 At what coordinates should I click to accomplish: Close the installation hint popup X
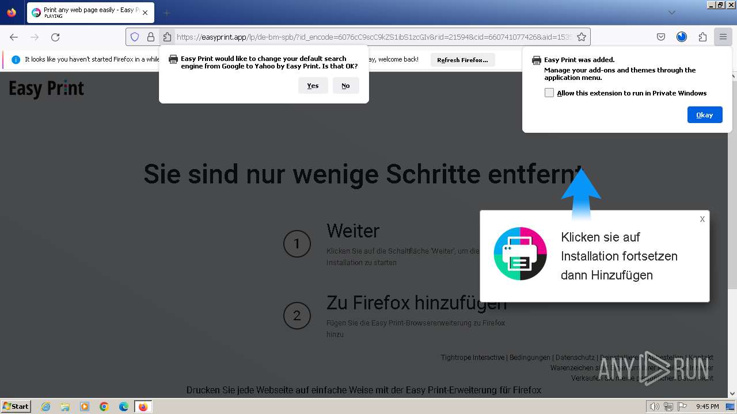pos(702,219)
